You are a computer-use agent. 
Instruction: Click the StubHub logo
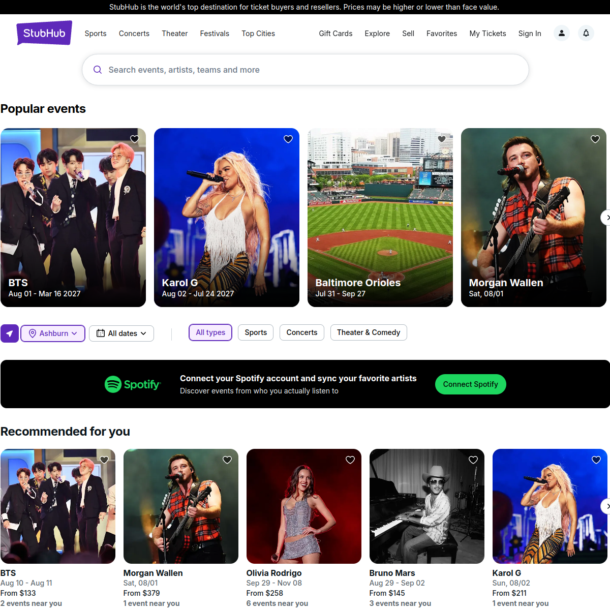click(44, 33)
